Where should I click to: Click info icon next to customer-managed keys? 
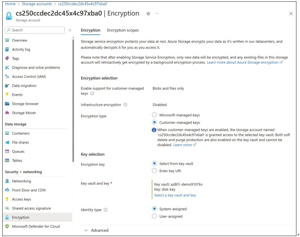(x=92, y=93)
